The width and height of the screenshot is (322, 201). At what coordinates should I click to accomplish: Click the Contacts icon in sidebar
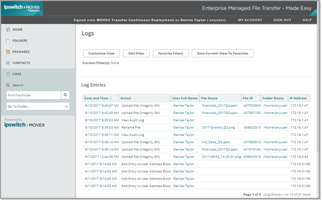[8, 63]
